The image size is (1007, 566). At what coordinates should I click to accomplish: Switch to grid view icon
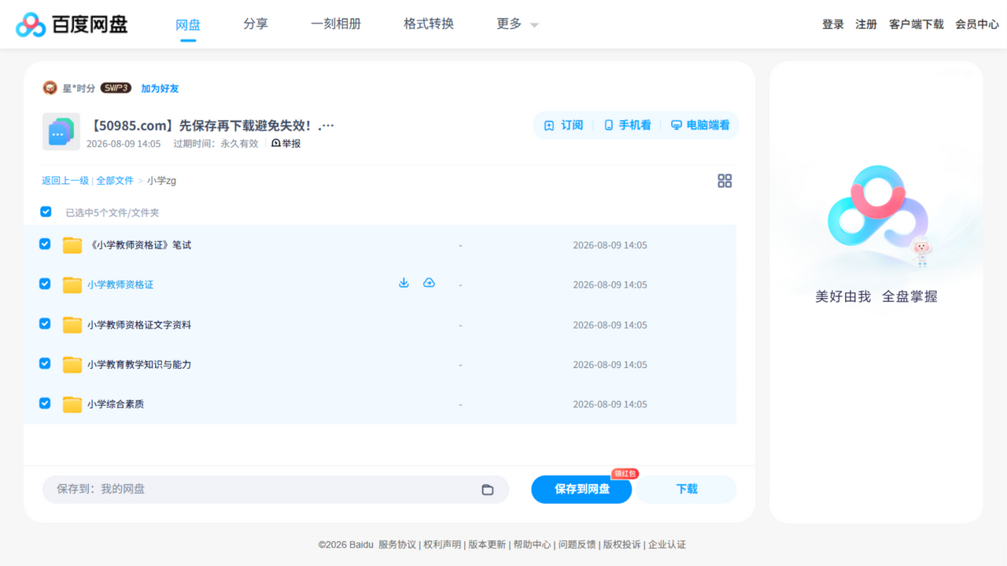[x=725, y=181]
